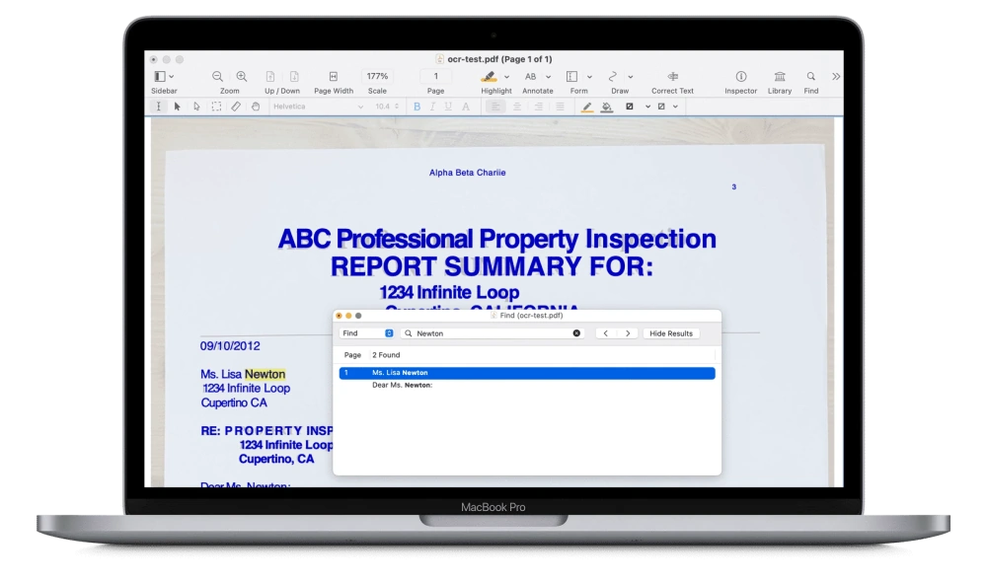The height and width of the screenshot is (584, 987).
Task: Open the Inspector panel
Action: (741, 76)
